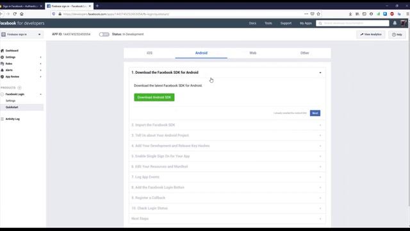Screen dimensions: 410x231
Task: Expand the Next Steps section
Action: pyautogui.click(x=227, y=219)
